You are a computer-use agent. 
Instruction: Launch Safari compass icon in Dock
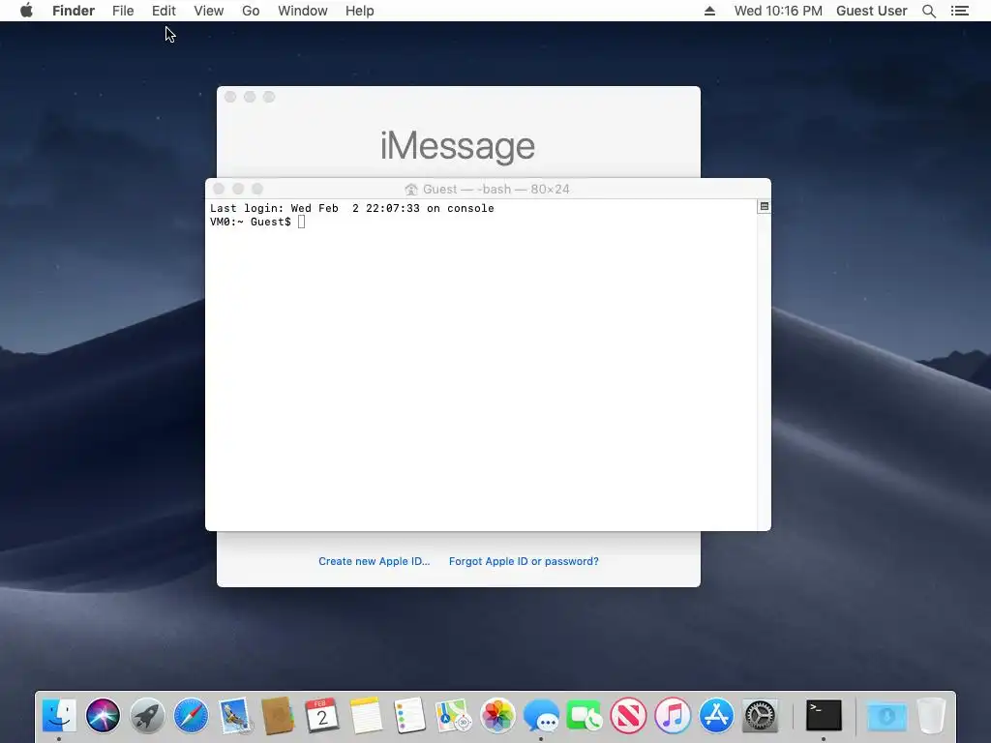[x=191, y=716]
